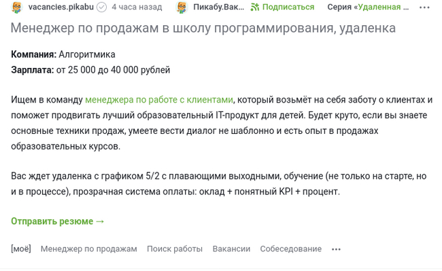Click the word 'Серия' in the header
The height and width of the screenshot is (271, 442).
339,7
